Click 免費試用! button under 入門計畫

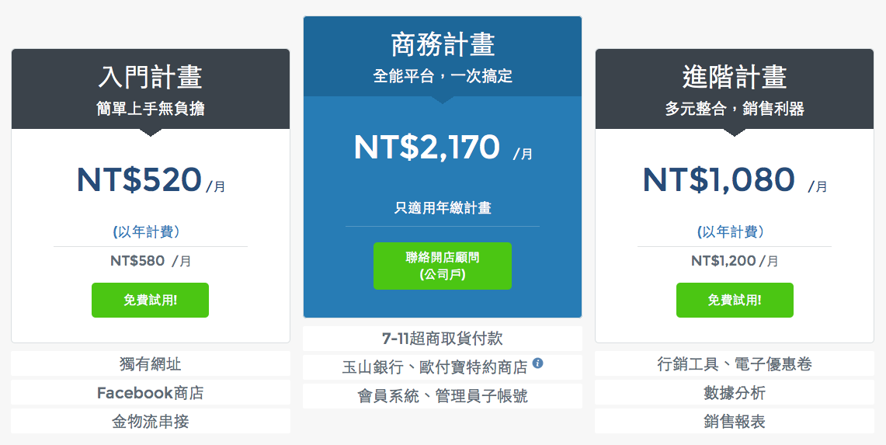(x=151, y=301)
